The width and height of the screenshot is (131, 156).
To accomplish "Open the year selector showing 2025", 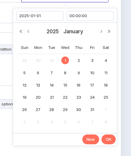I will pyautogui.click(x=53, y=31).
